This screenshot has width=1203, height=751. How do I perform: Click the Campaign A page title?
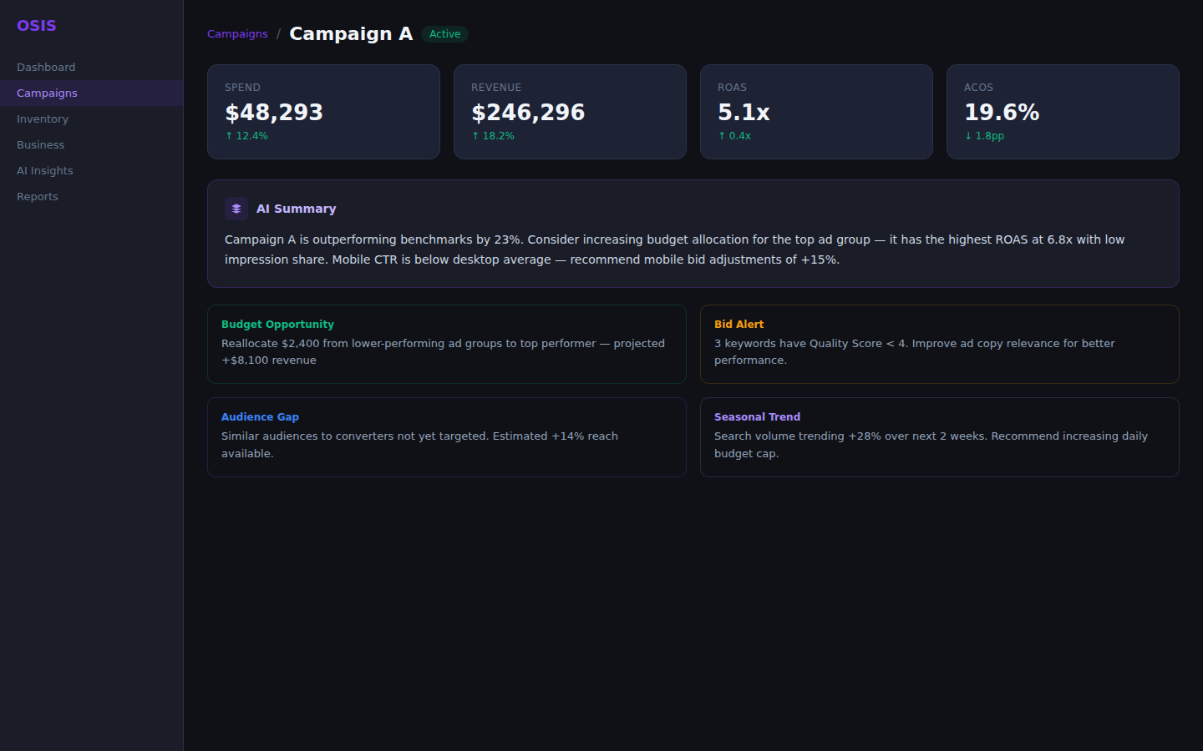click(351, 34)
